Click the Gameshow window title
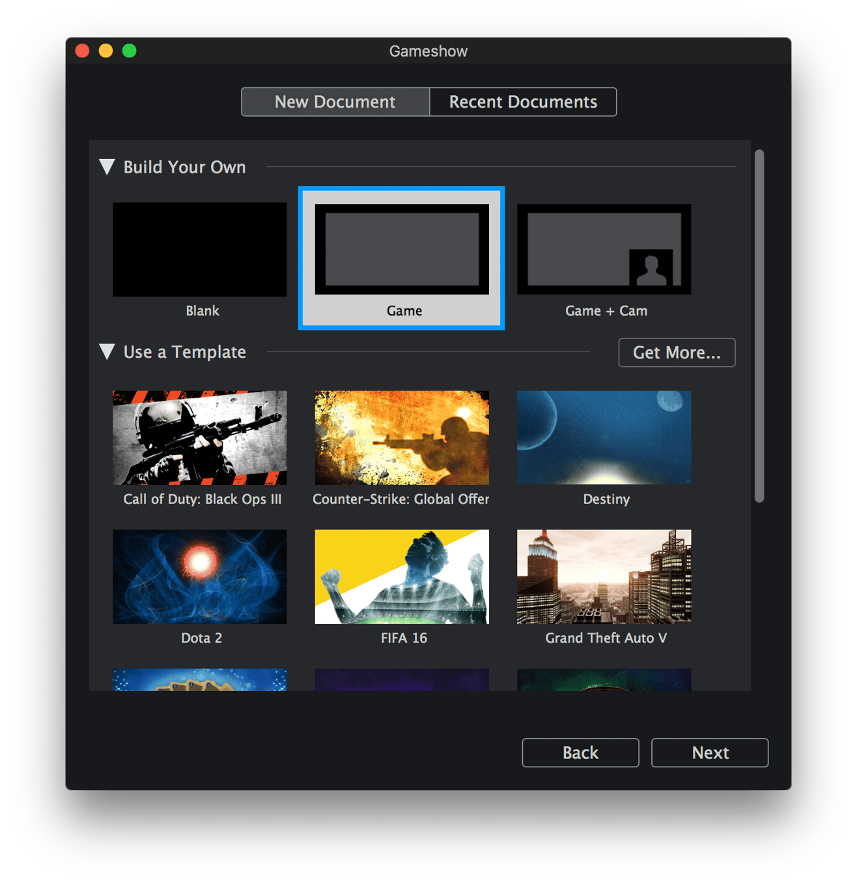This screenshot has width=857, height=884. tap(428, 51)
